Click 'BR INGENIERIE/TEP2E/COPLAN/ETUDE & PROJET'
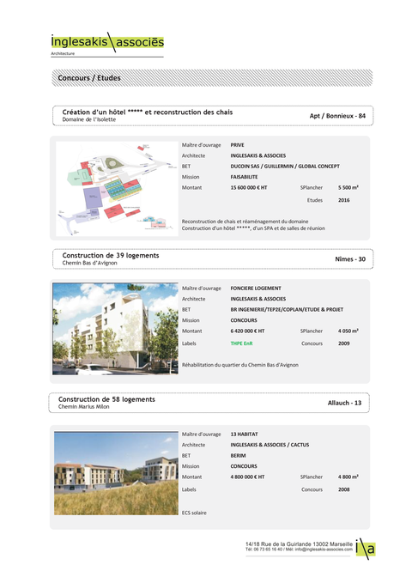The height and width of the screenshot is (583, 412). (x=287, y=310)
